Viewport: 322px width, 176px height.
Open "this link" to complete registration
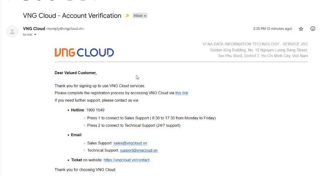pos(182,93)
